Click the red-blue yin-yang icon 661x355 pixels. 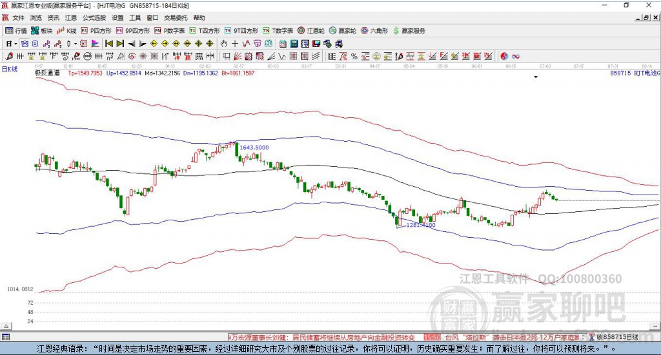coord(504,56)
